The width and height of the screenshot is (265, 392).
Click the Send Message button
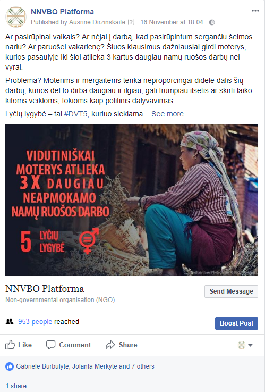coord(231,291)
